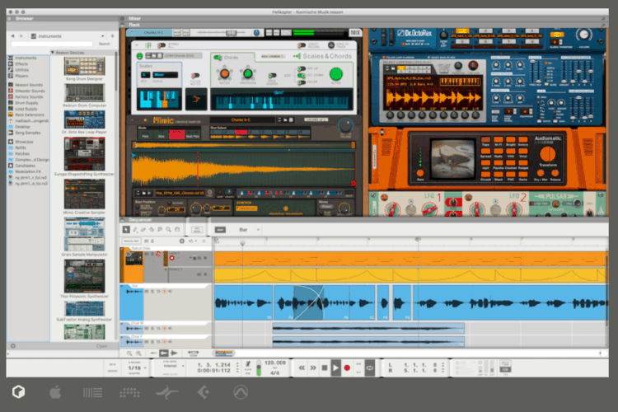The image size is (618, 412).
Task: Toggle the Scales & Chords Alter green button
Action: [x=336, y=73]
